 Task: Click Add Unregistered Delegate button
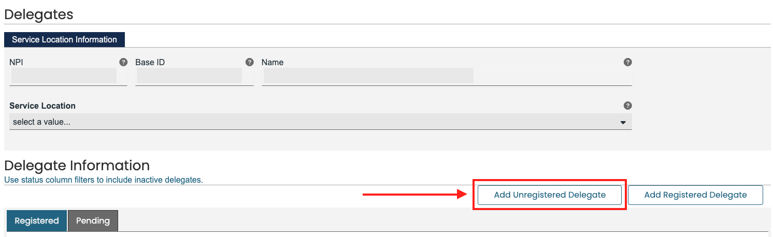pyautogui.click(x=550, y=195)
